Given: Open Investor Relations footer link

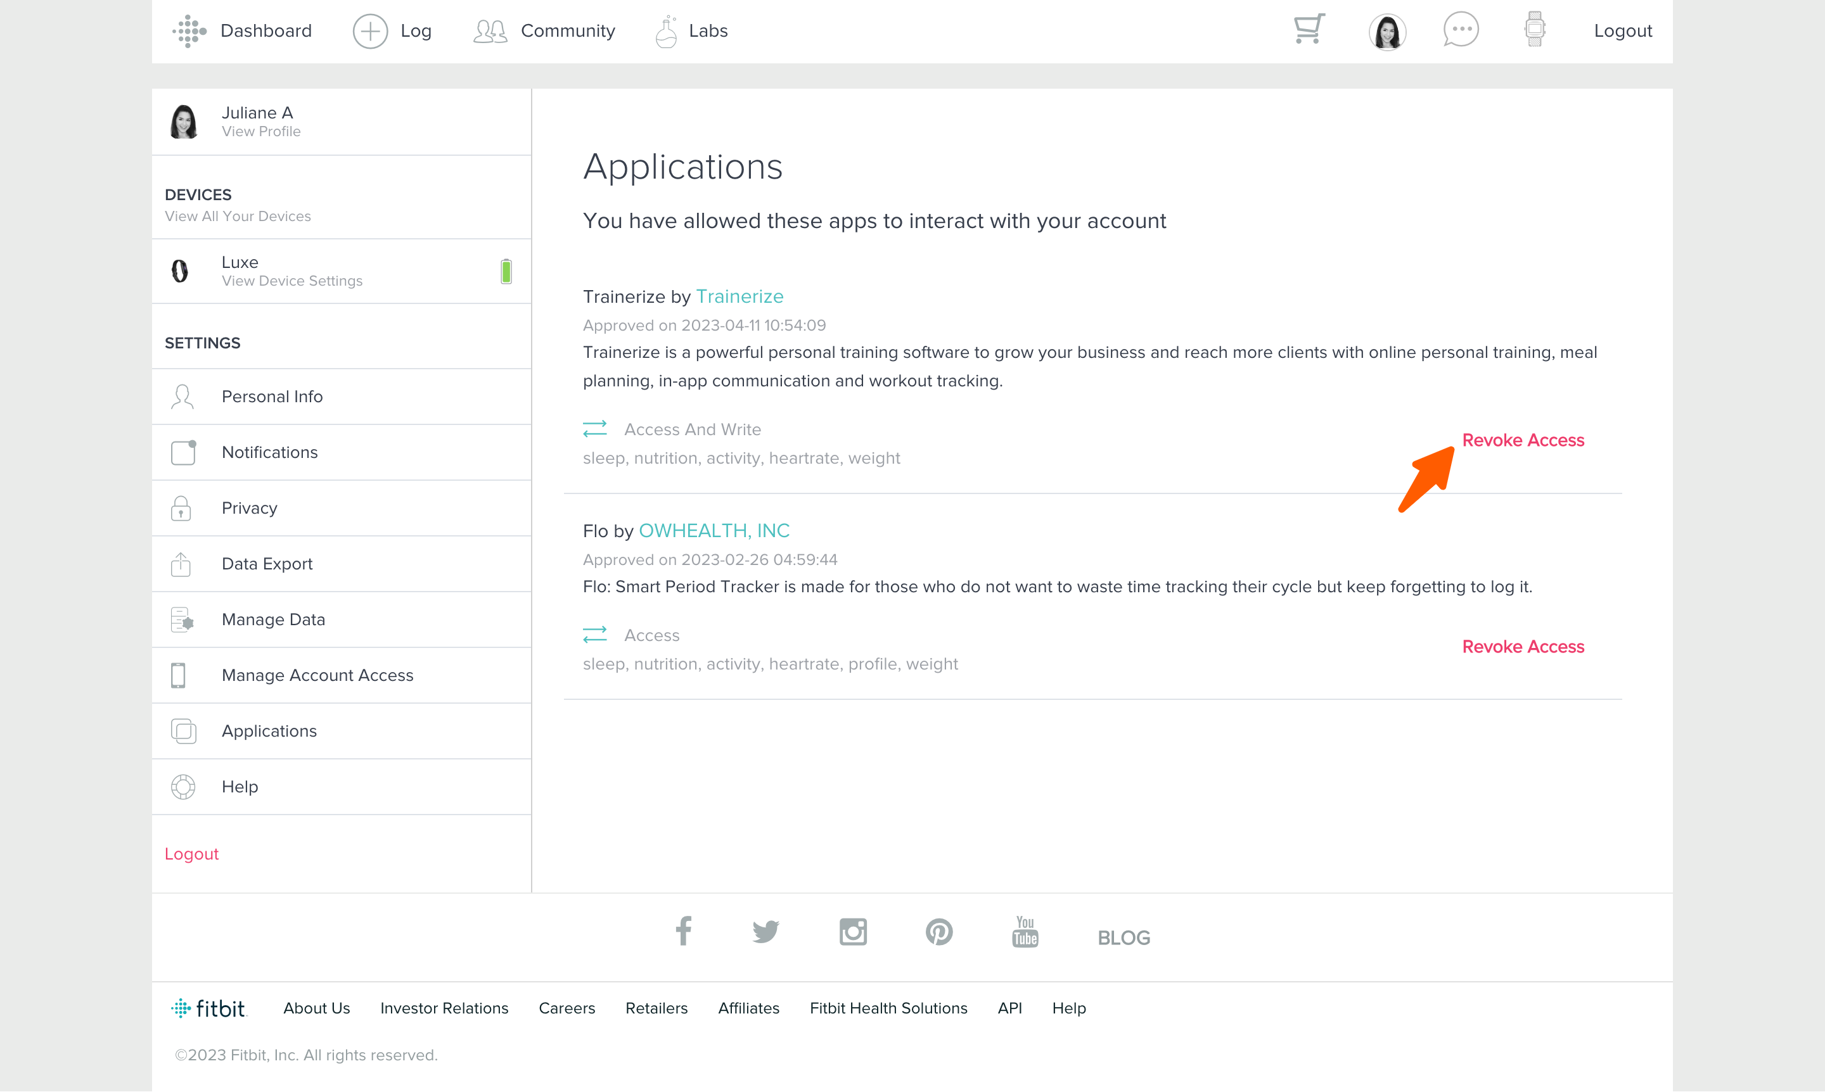Looking at the screenshot, I should [444, 1009].
